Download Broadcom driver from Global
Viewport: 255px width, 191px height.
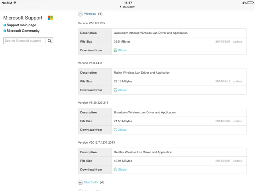122,130
